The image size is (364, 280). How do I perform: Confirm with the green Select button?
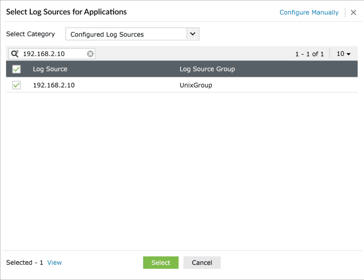click(x=161, y=263)
